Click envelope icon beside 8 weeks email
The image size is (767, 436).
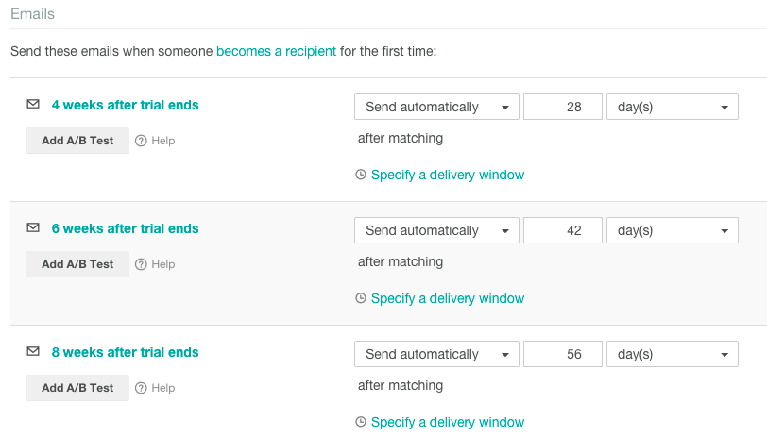click(33, 351)
